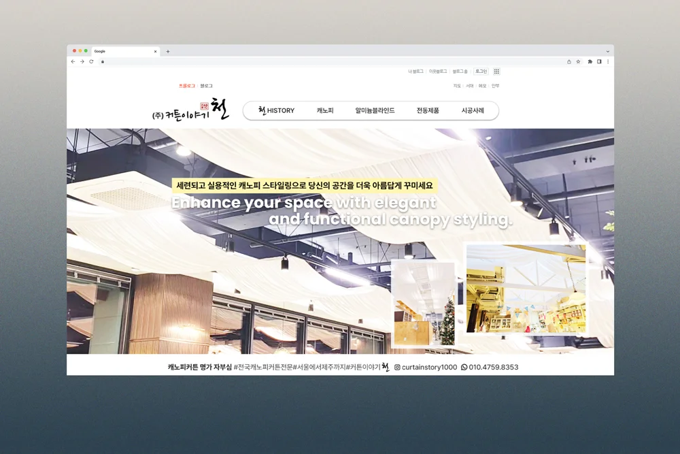Open the Christmas tree canopy thumbnail

point(423,304)
